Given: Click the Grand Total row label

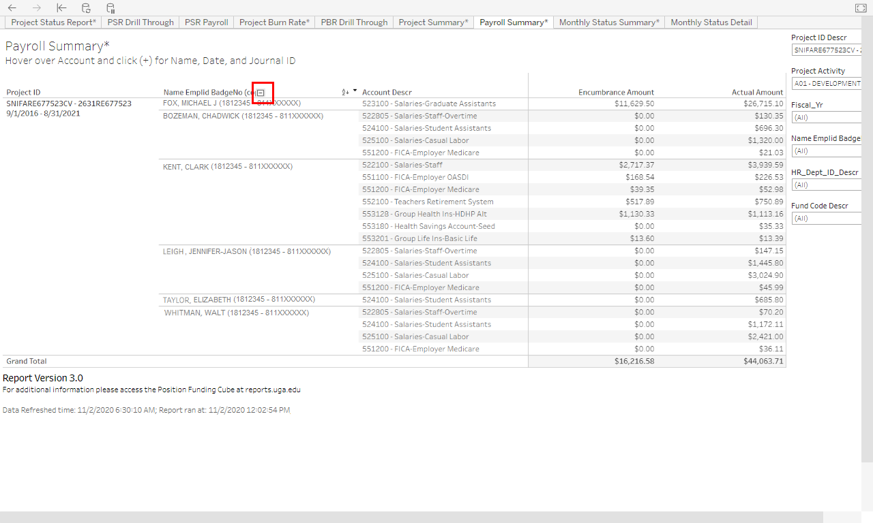Looking at the screenshot, I should point(27,361).
